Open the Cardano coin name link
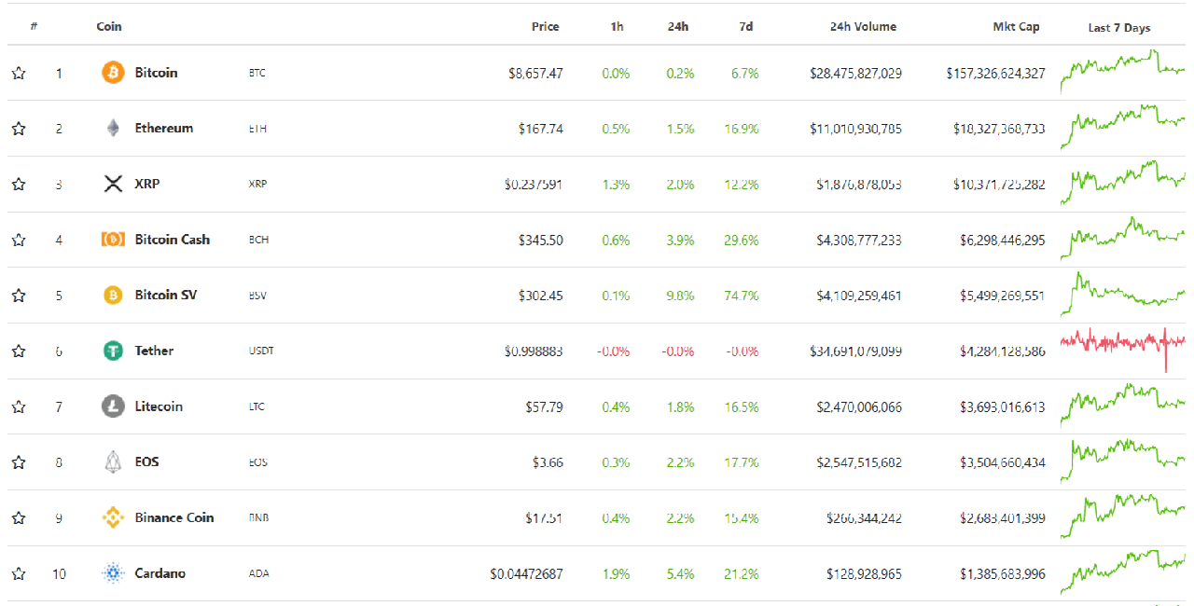 tap(160, 573)
